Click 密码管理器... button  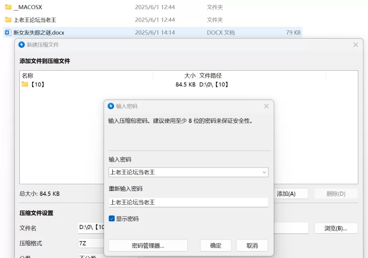[x=148, y=245]
